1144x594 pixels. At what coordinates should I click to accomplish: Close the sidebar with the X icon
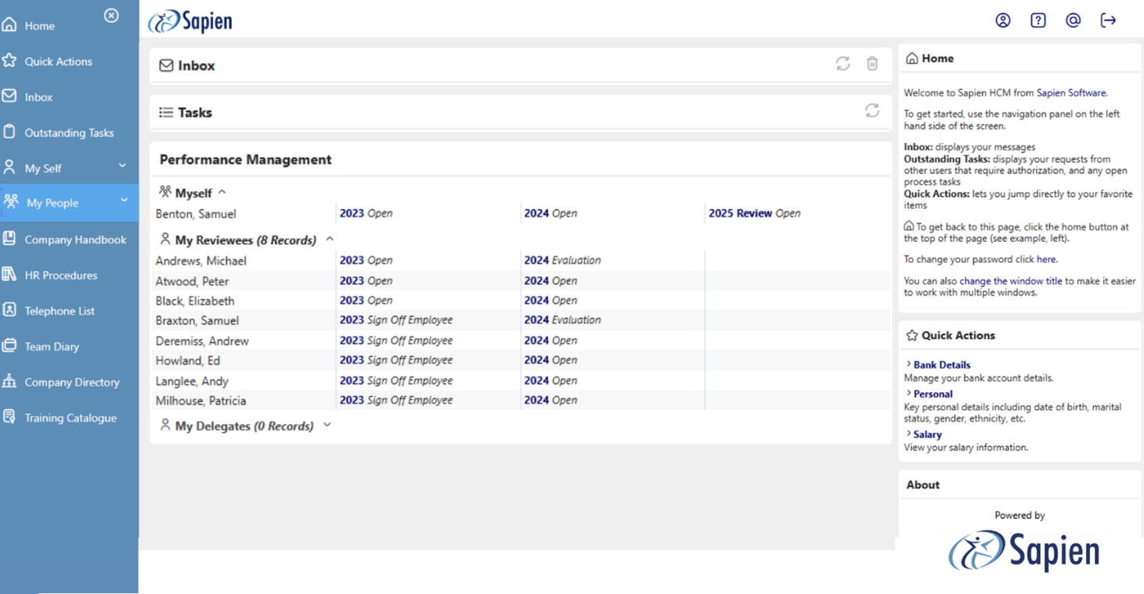pyautogui.click(x=111, y=16)
